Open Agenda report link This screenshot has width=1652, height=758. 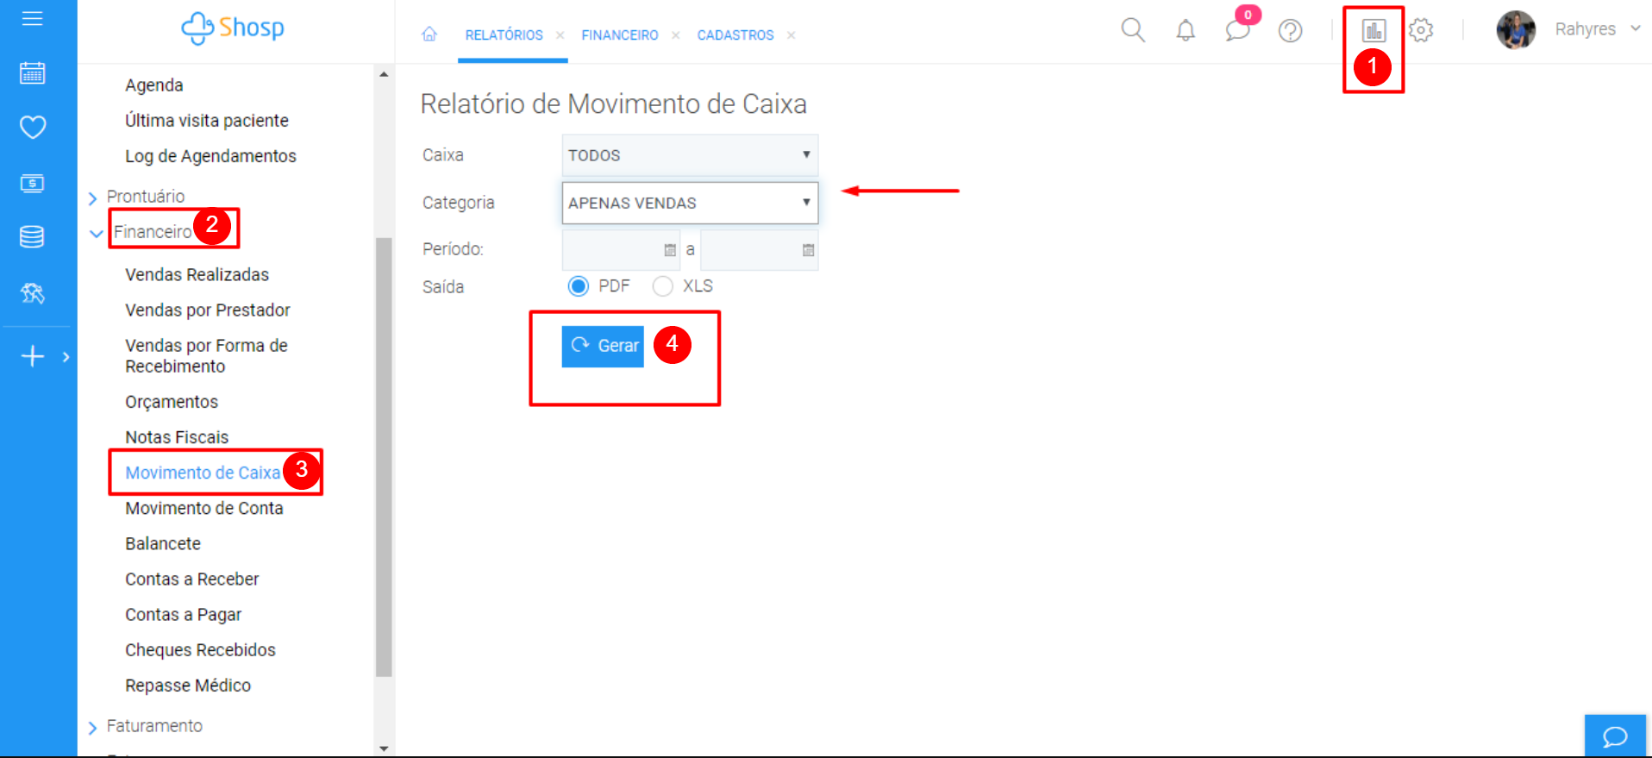(154, 85)
